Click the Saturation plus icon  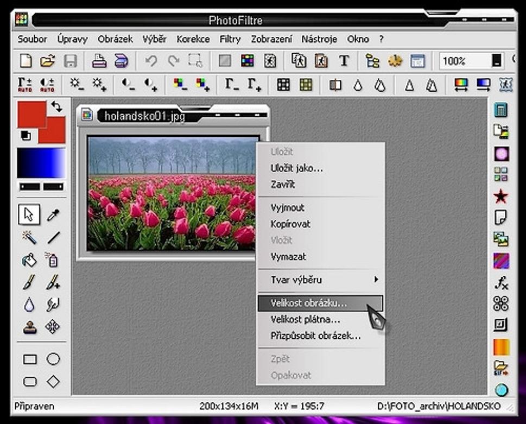coord(202,85)
